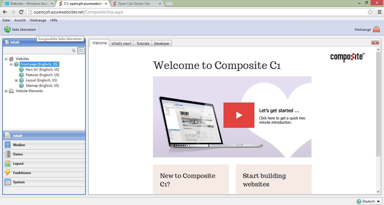The image size is (384, 205).
Task: Click the Websites house icon
Action: point(11,59)
